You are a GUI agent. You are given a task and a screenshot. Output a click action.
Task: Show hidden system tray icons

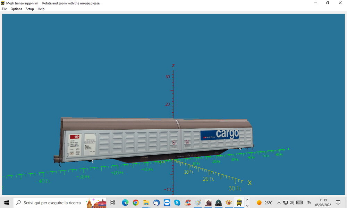tap(279, 202)
